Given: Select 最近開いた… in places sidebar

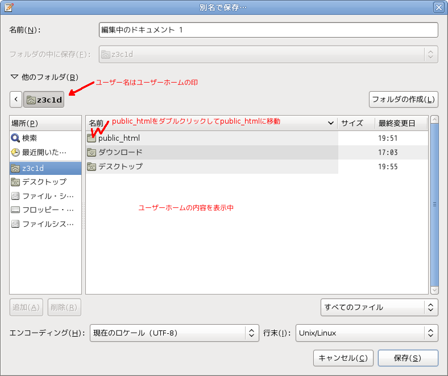Looking at the screenshot, I should (45, 152).
